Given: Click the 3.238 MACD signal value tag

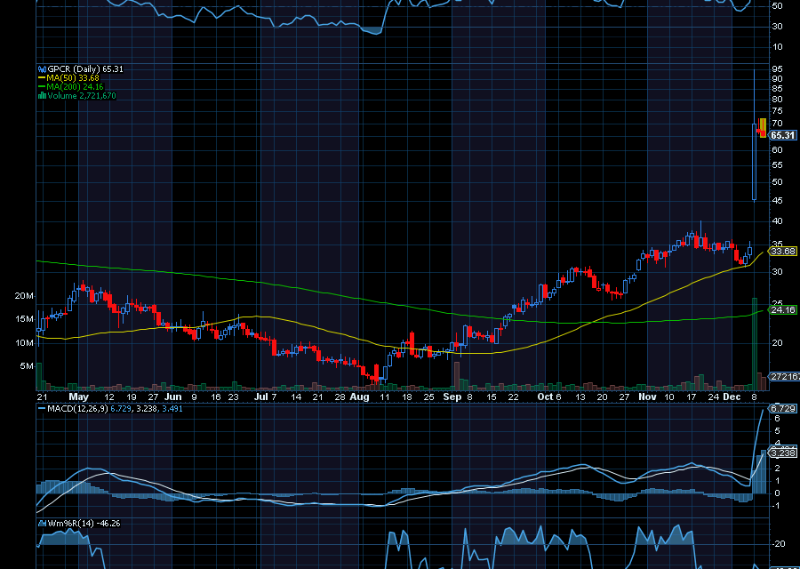Looking at the screenshot, I should tap(782, 453).
